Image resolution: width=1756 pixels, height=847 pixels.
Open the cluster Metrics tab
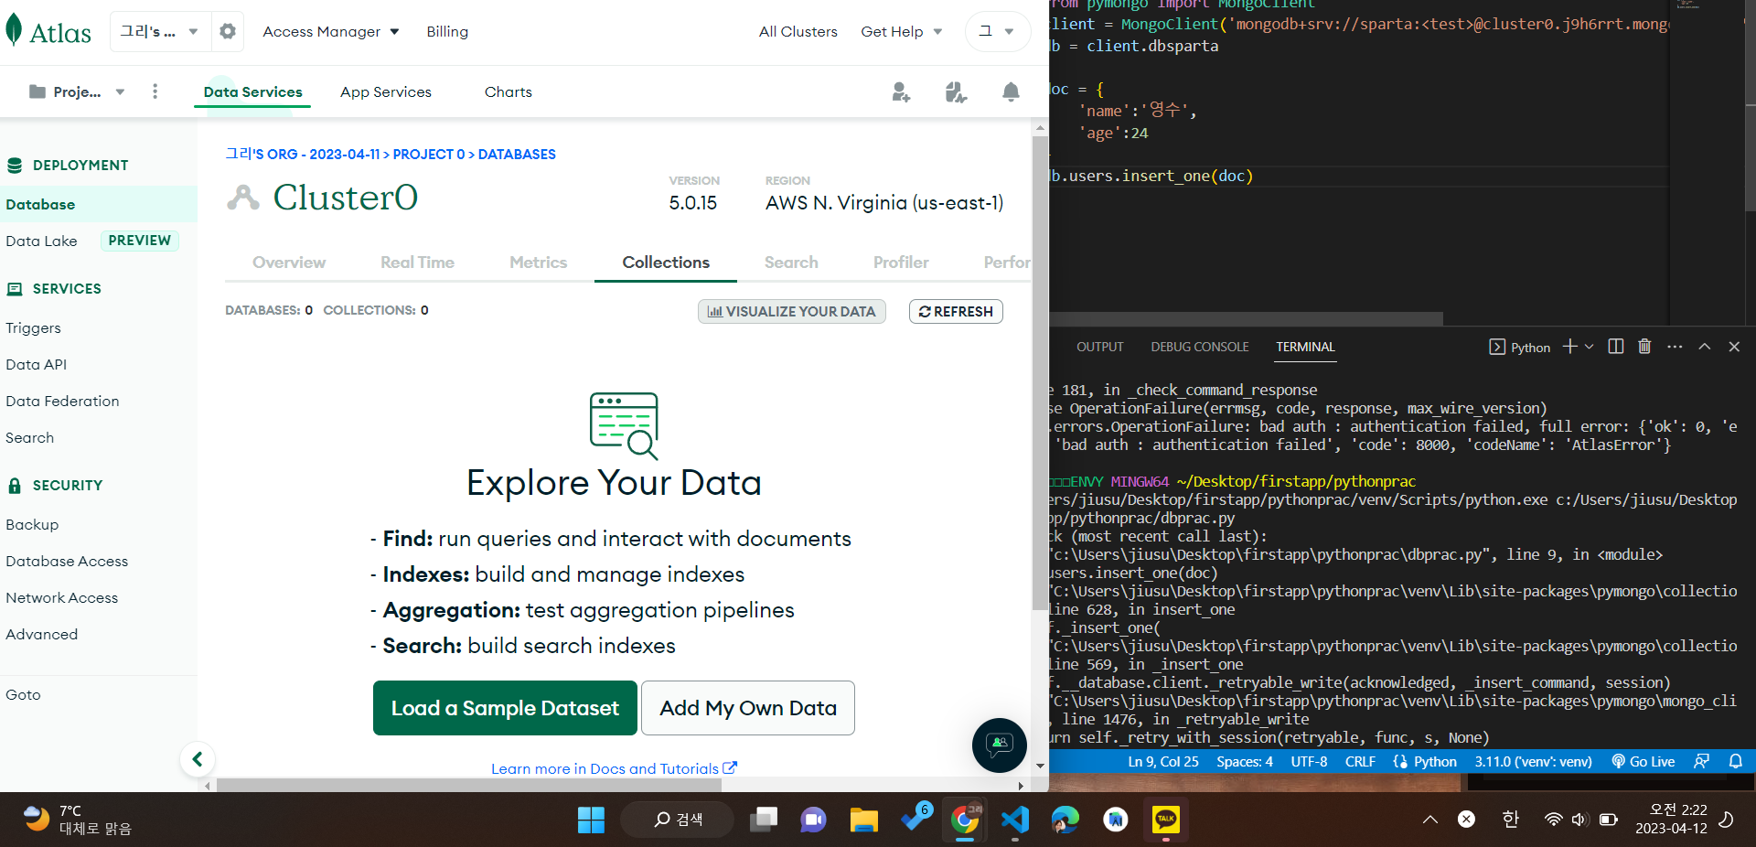[x=539, y=263]
